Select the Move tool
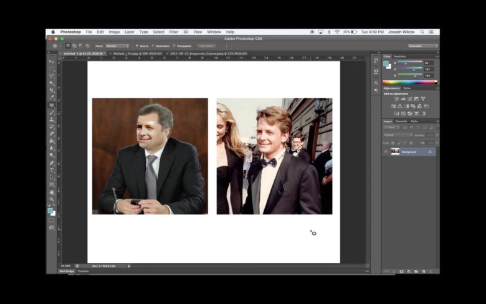Viewport: 486px width, 304px height. point(52,61)
